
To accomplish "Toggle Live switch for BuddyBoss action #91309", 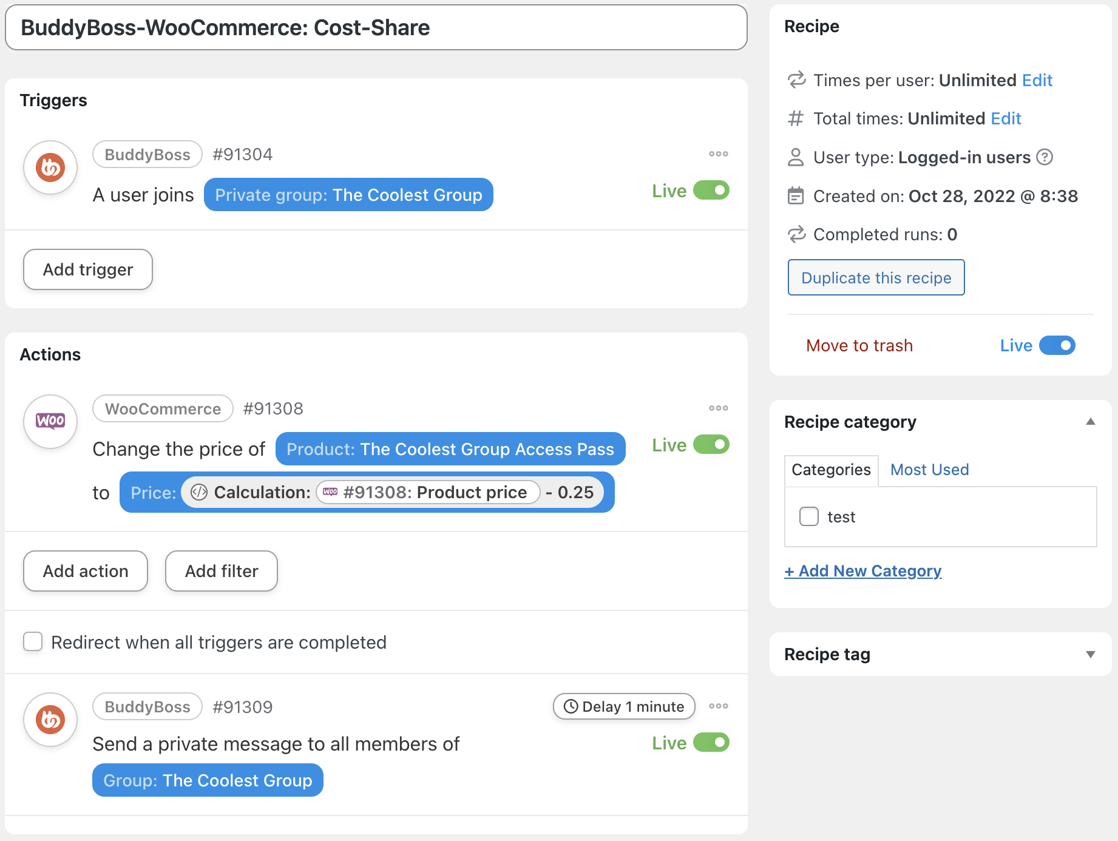I will [x=711, y=743].
